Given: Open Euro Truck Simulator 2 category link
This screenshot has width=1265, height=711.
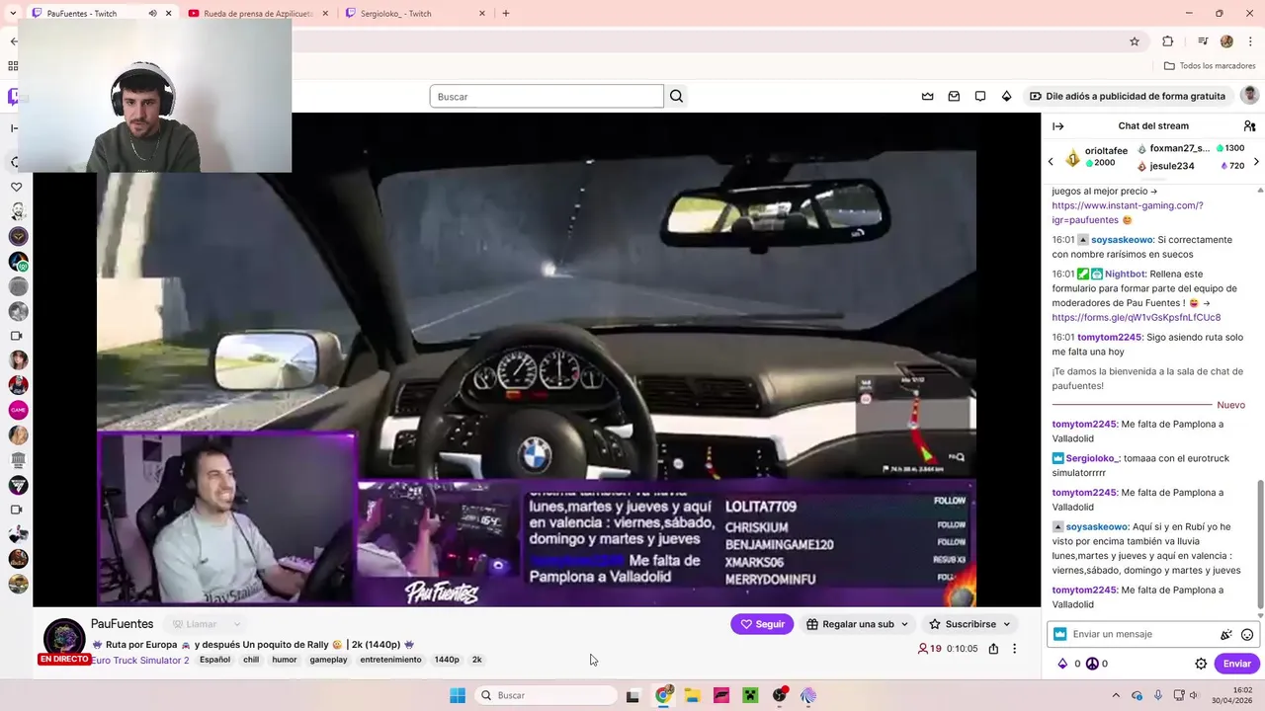Looking at the screenshot, I should pos(139,660).
